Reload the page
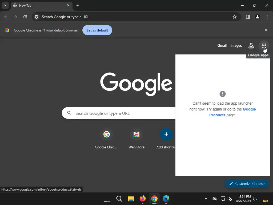 [x=25, y=17]
